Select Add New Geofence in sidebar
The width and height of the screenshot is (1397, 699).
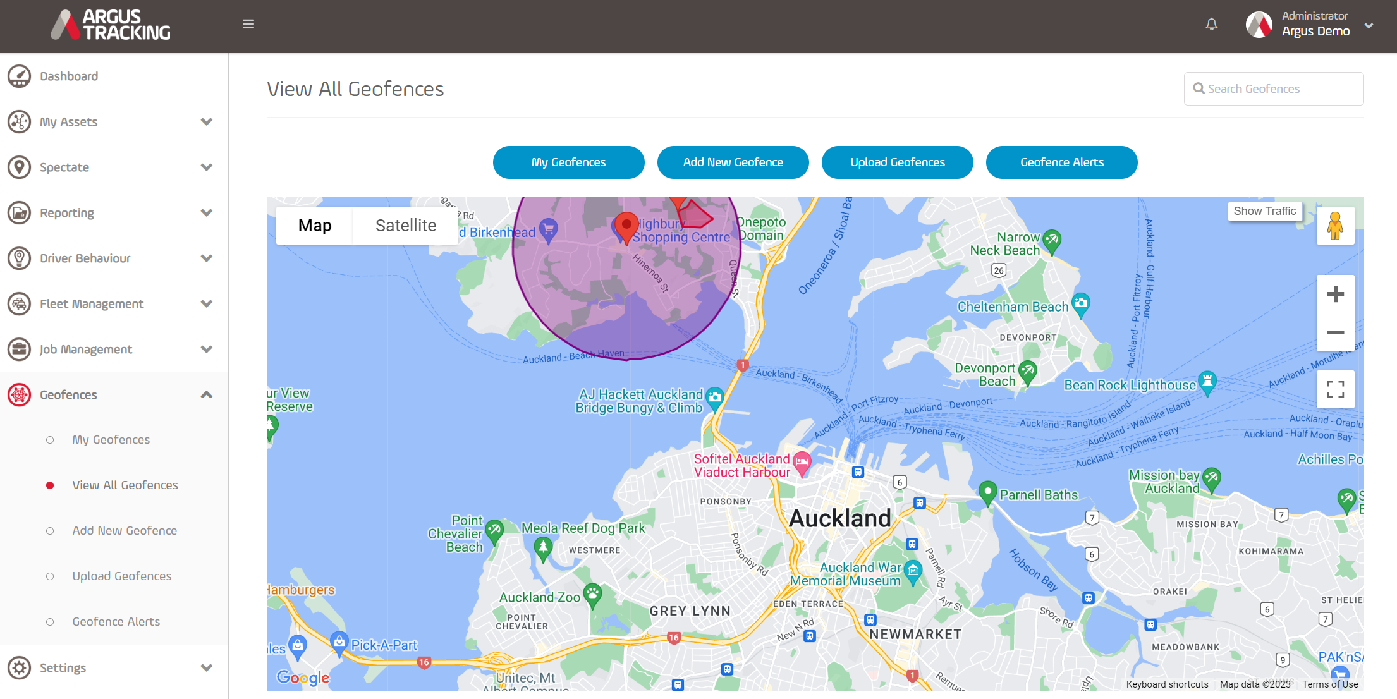125,530
